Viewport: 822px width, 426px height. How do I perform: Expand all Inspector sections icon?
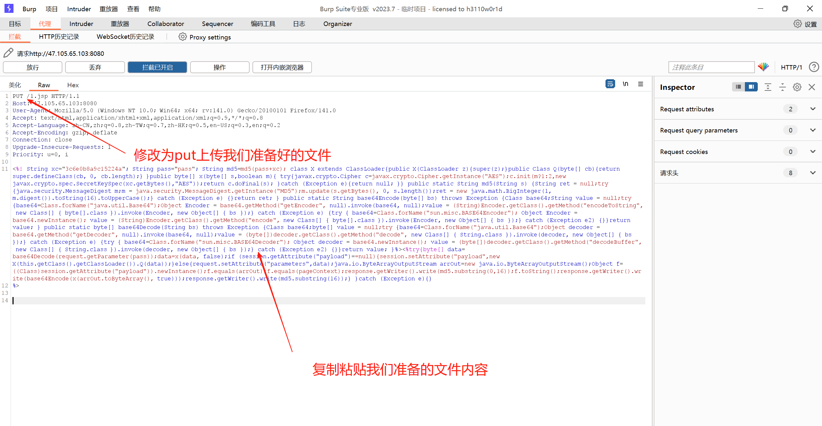(x=768, y=87)
